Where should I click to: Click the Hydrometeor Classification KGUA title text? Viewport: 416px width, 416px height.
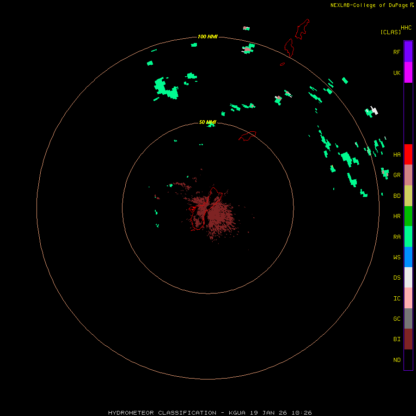point(210,413)
